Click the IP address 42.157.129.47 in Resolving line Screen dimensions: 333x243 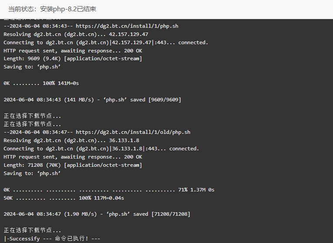(129, 34)
